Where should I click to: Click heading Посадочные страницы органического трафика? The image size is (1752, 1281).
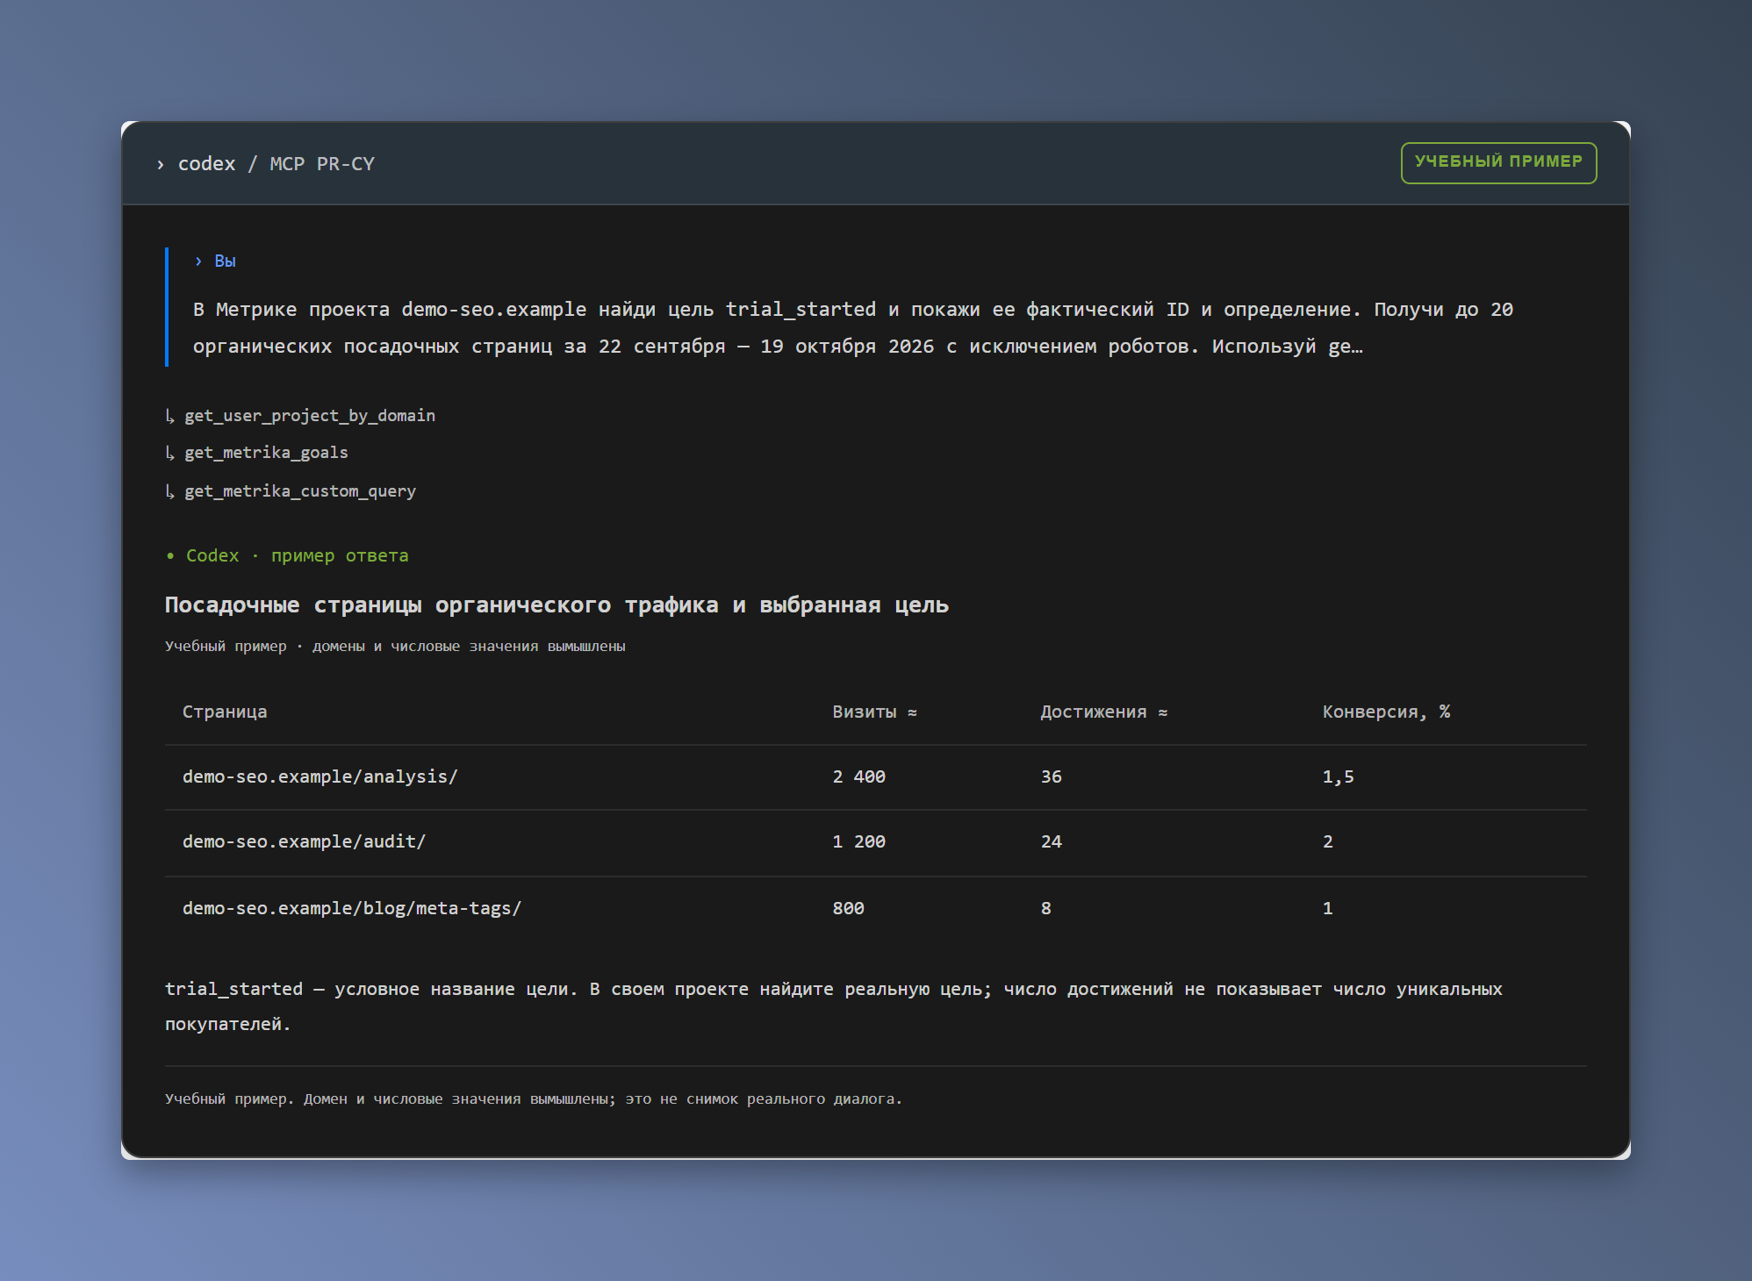[x=556, y=605]
